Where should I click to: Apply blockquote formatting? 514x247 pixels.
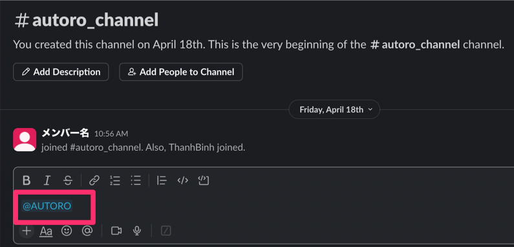[x=162, y=180]
